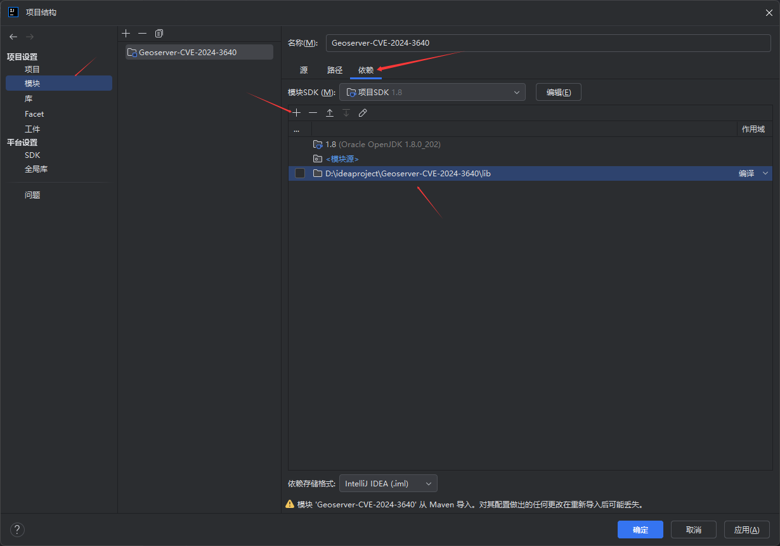Viewport: 780px width, 546px height.
Task: Click the 编辑 SDK button
Action: (558, 92)
